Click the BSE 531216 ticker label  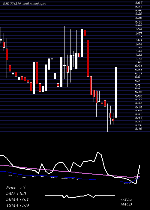pyautogui.click(x=12, y=4)
